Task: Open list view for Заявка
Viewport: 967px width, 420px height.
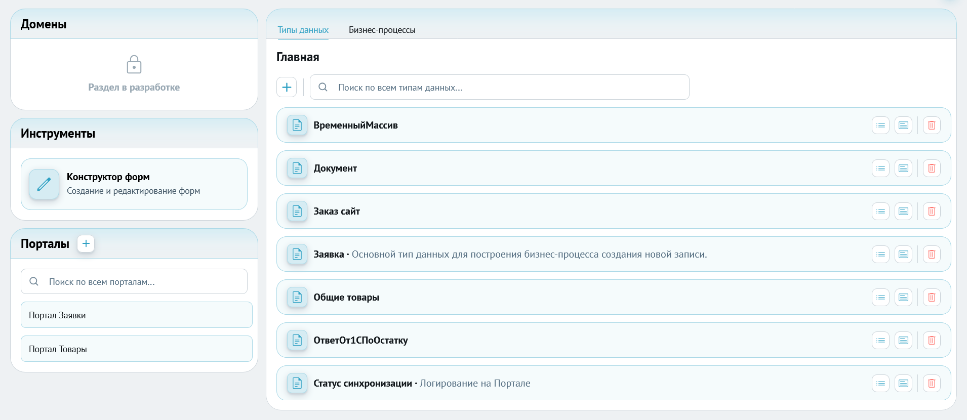Action: [x=880, y=254]
